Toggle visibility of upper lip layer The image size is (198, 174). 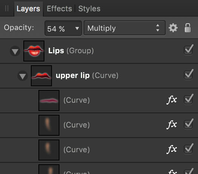(x=189, y=74)
